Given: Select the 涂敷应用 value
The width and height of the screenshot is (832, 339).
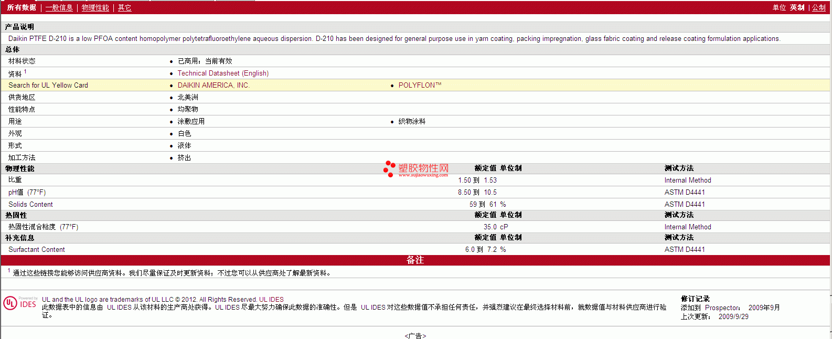Looking at the screenshot, I should [191, 121].
